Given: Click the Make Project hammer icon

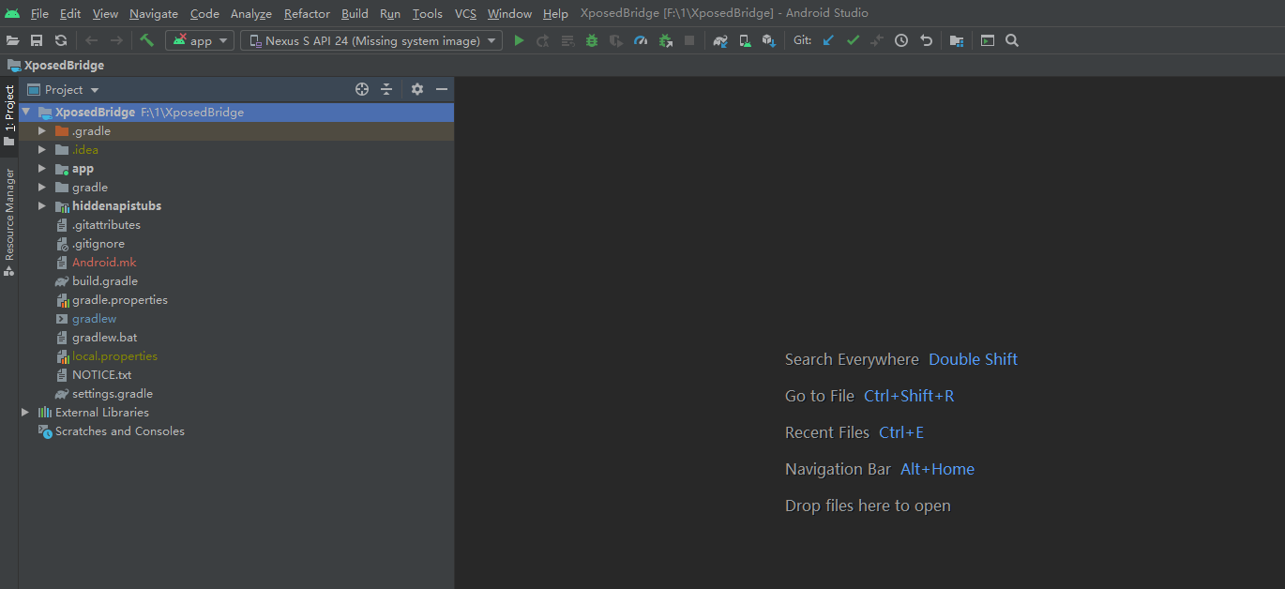Looking at the screenshot, I should [146, 40].
